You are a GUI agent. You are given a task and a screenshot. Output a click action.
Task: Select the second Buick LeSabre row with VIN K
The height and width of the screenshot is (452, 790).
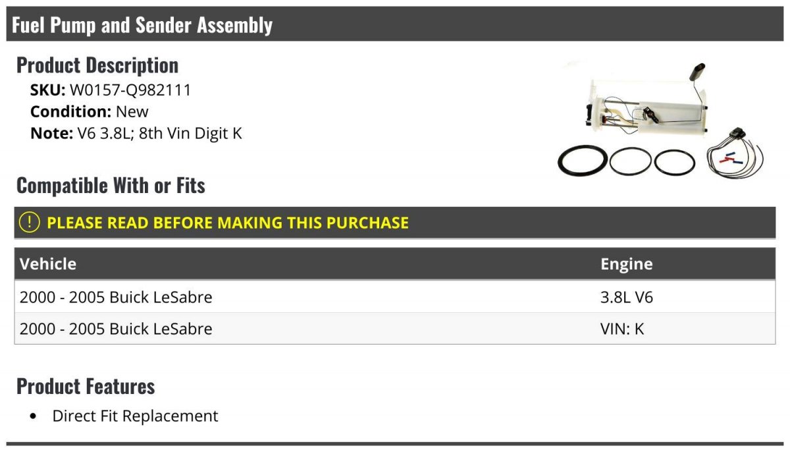pyautogui.click(x=395, y=328)
